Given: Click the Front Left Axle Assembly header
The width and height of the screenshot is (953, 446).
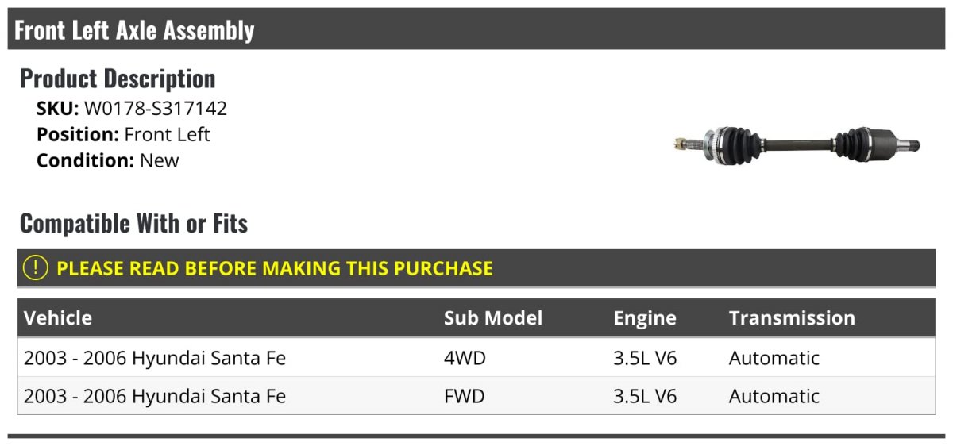Looking at the screenshot, I should [134, 30].
